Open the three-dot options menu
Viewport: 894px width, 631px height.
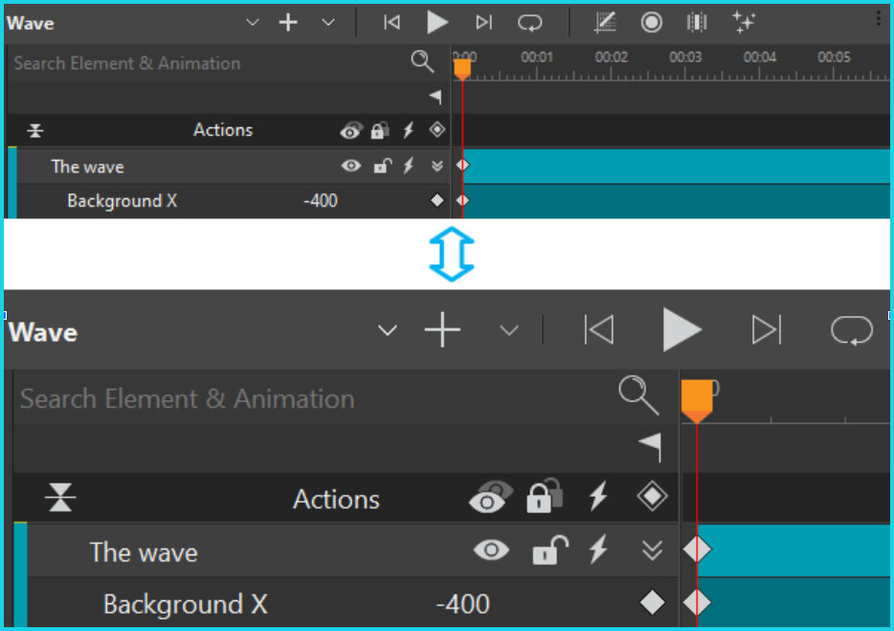[x=878, y=19]
